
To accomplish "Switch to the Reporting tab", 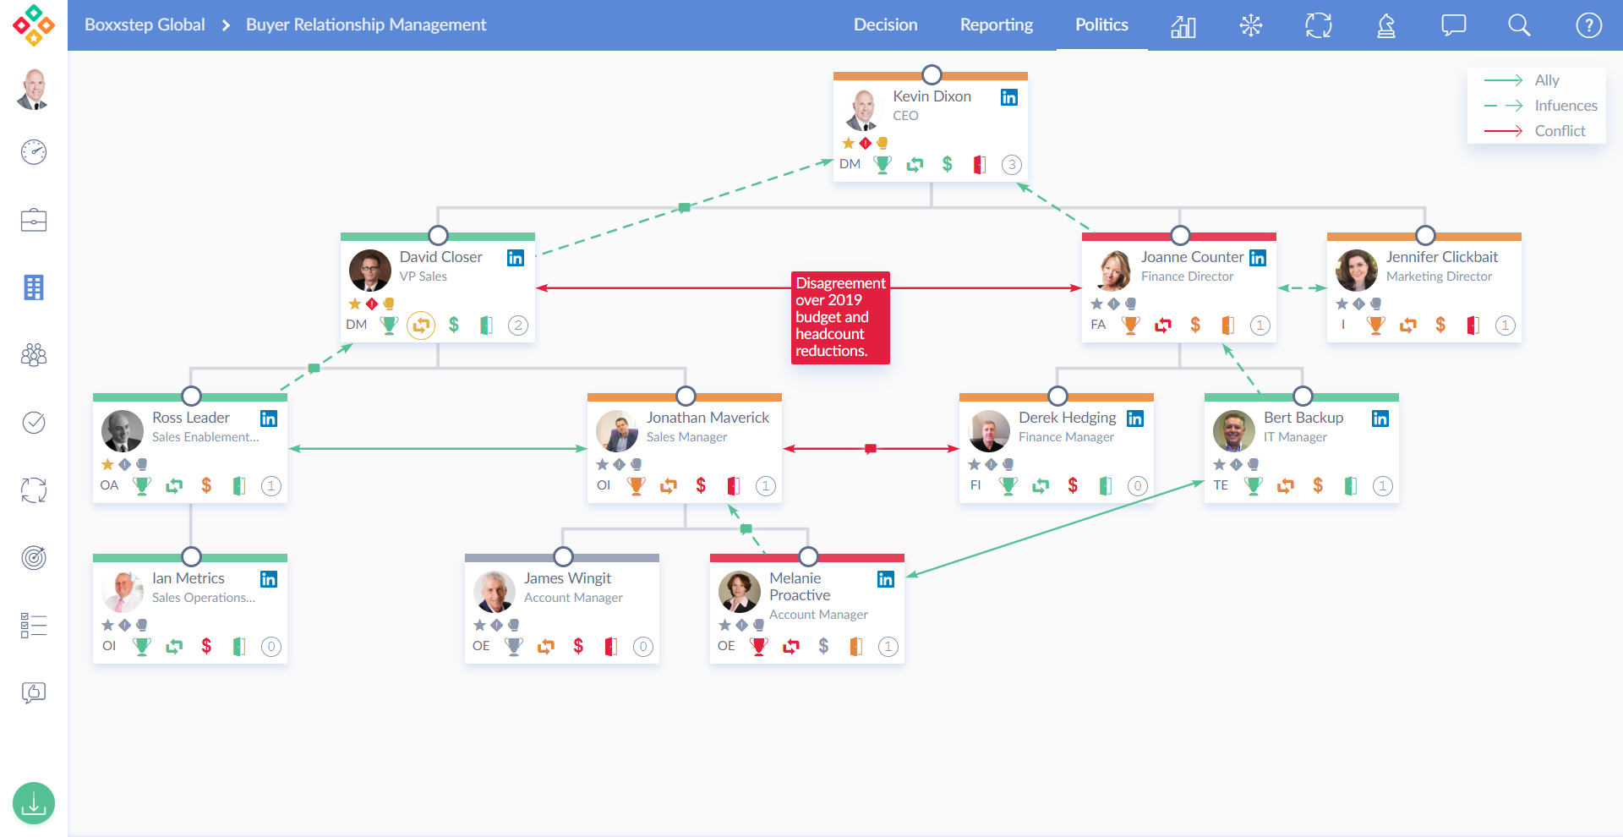I will click(x=996, y=25).
